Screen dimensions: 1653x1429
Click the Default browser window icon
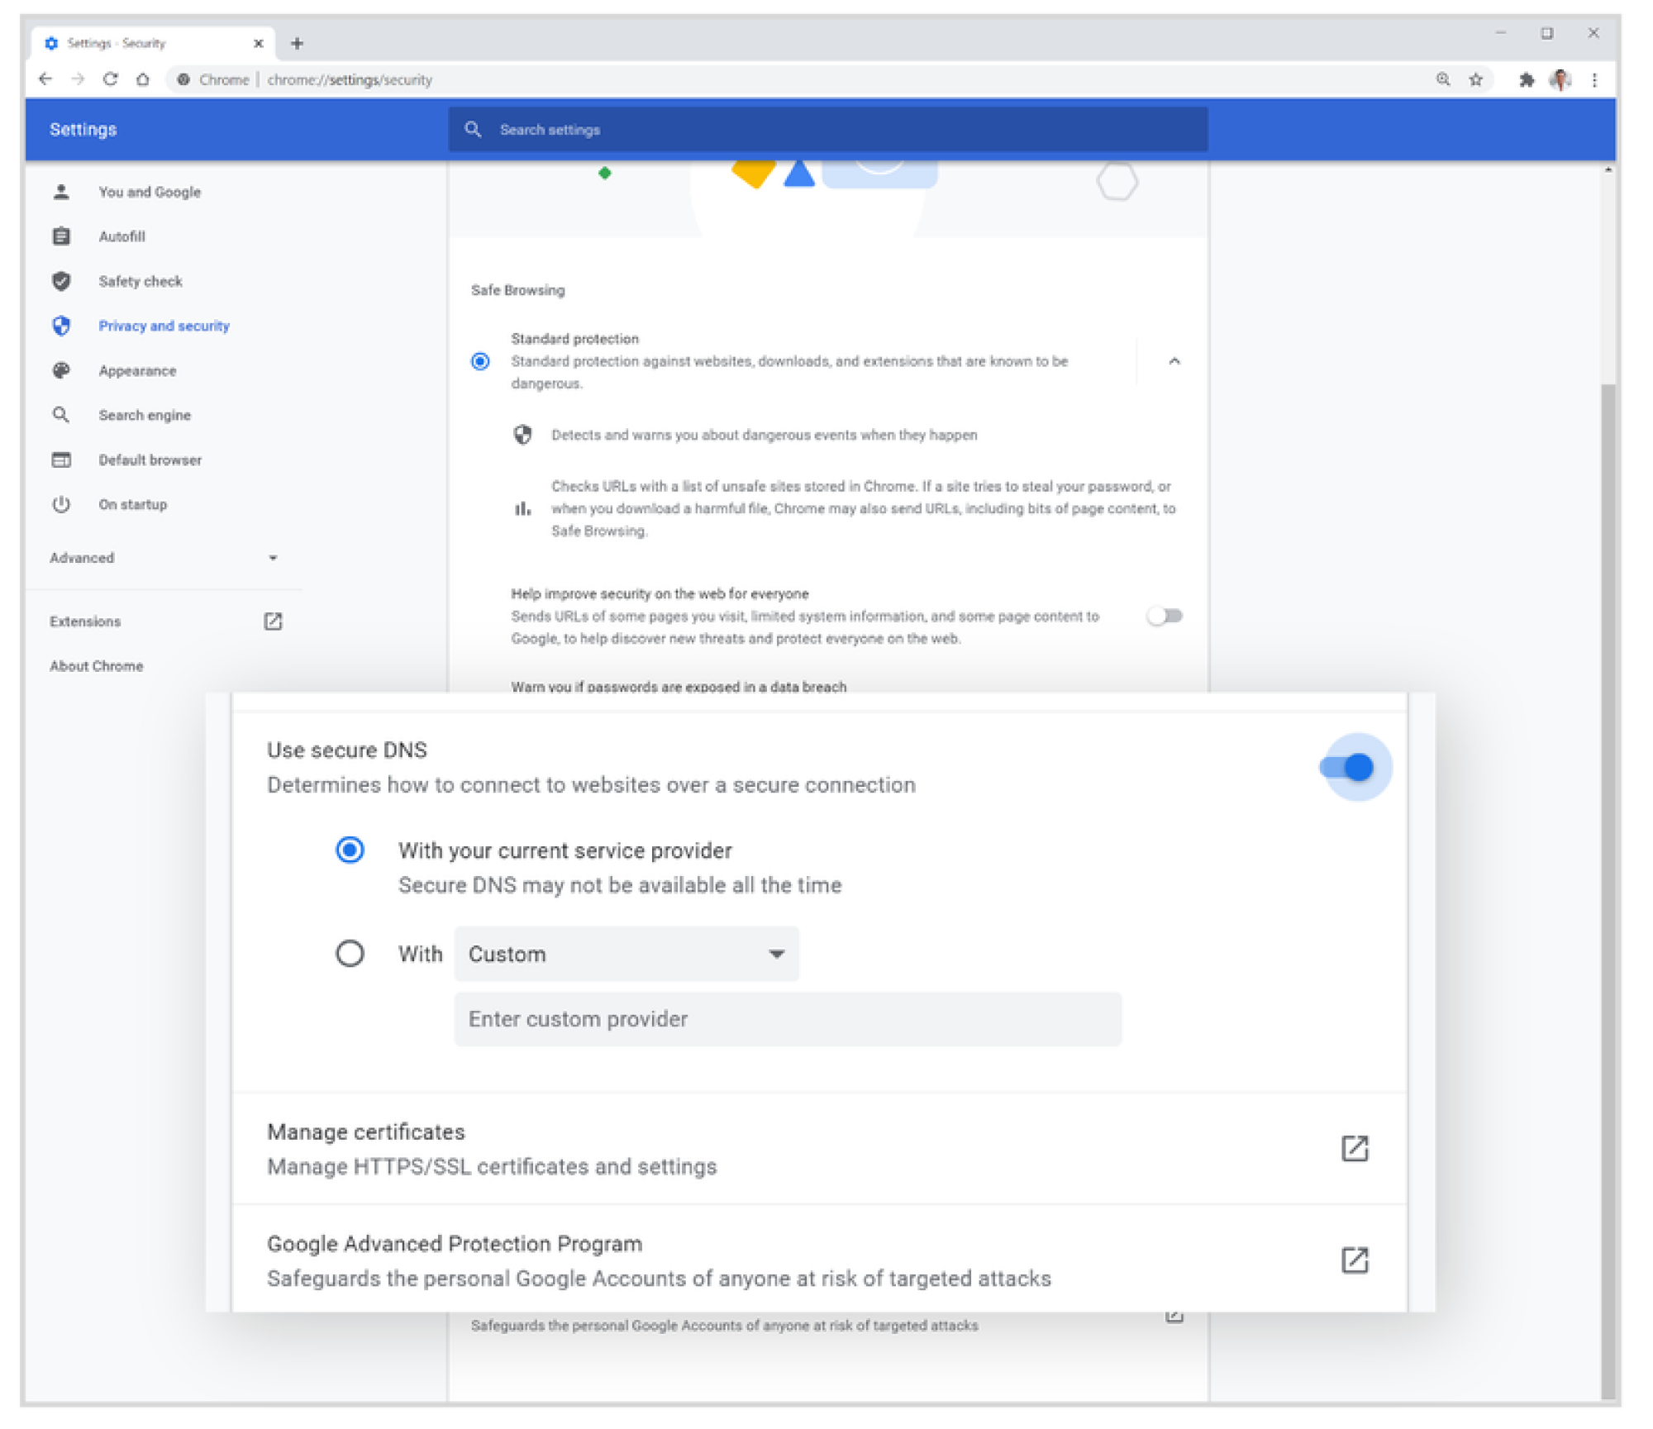[61, 460]
